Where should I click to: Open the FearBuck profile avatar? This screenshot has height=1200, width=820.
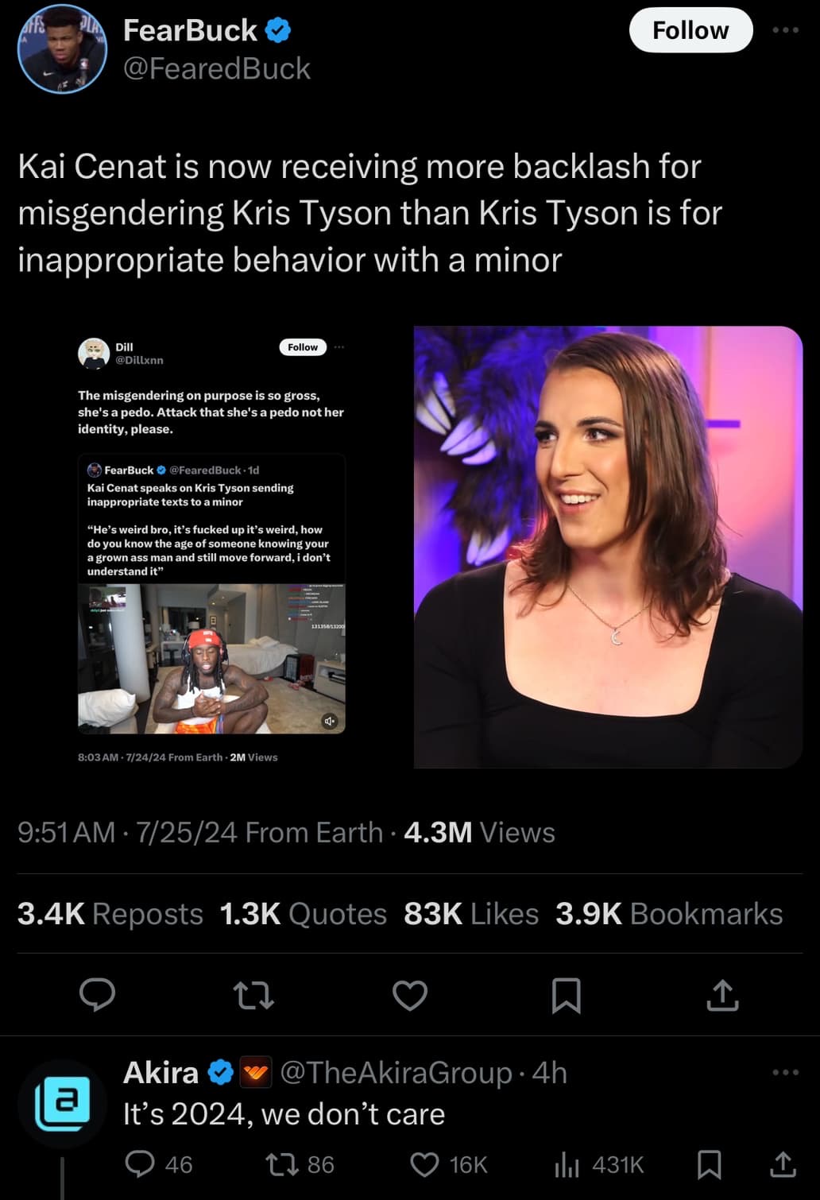point(62,49)
